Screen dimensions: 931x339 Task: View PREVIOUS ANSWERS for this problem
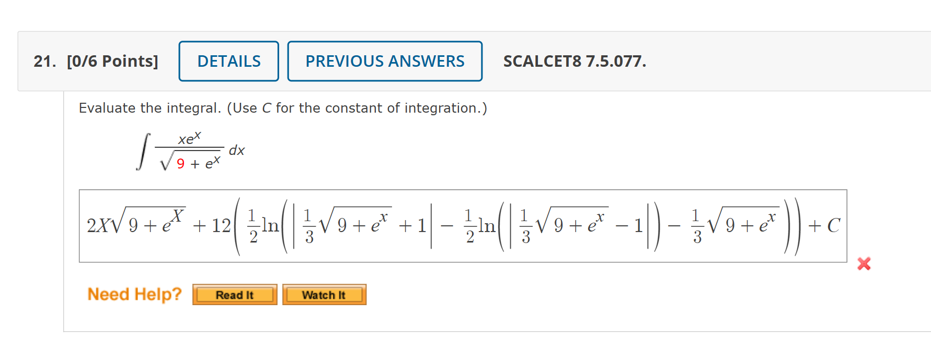click(x=385, y=61)
